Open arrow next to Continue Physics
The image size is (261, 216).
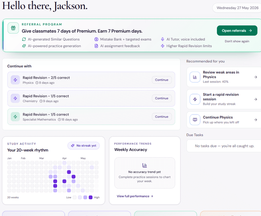(256, 120)
